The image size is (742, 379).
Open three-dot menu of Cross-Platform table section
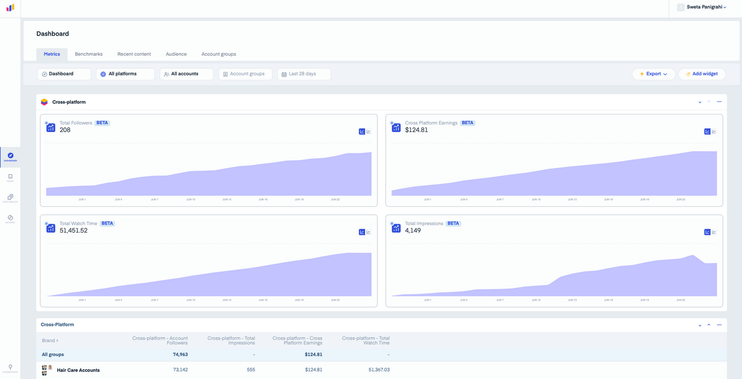pyautogui.click(x=719, y=324)
